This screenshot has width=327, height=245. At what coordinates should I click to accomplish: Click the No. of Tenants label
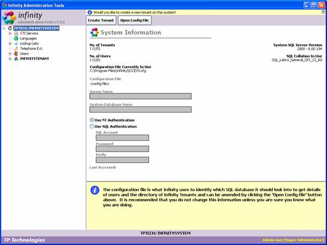[102, 45]
